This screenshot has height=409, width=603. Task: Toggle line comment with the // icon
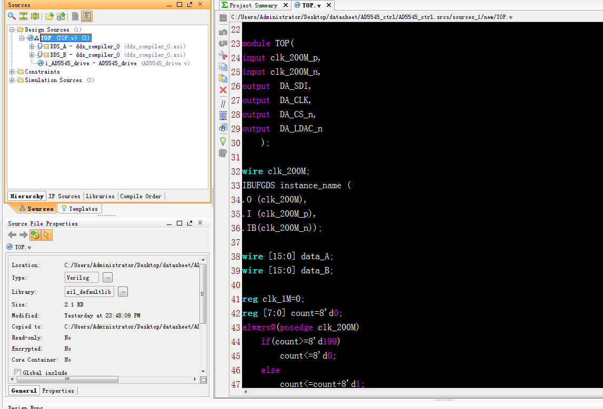223,104
